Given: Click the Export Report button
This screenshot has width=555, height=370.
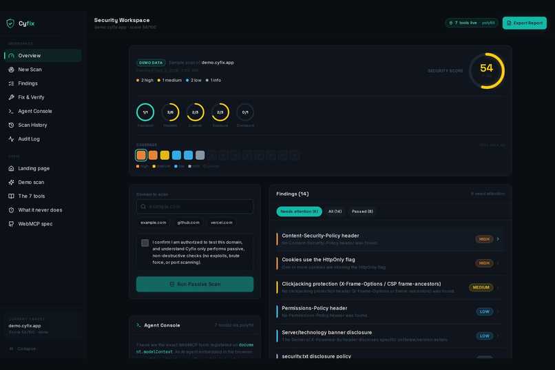Looking at the screenshot, I should click(x=524, y=23).
